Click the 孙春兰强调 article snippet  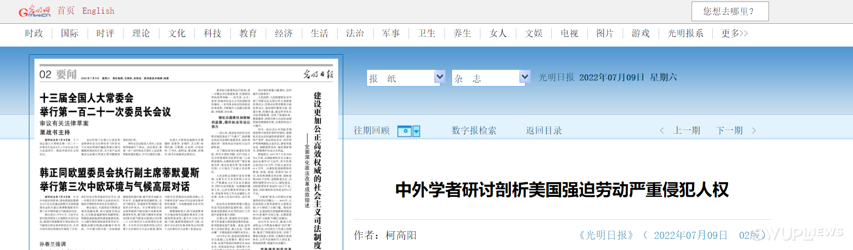(53, 244)
